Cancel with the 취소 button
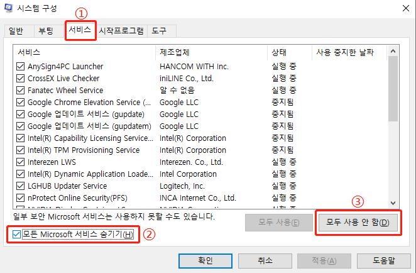The image size is (416, 273). pos(265,261)
